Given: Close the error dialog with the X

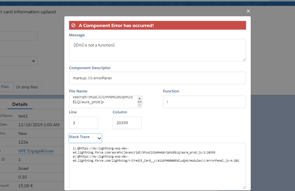Looking at the screenshot, I should point(248,11).
